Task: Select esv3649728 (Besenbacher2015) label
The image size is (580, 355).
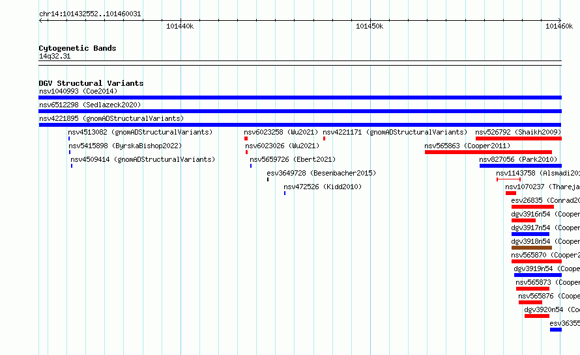Action: (321, 173)
